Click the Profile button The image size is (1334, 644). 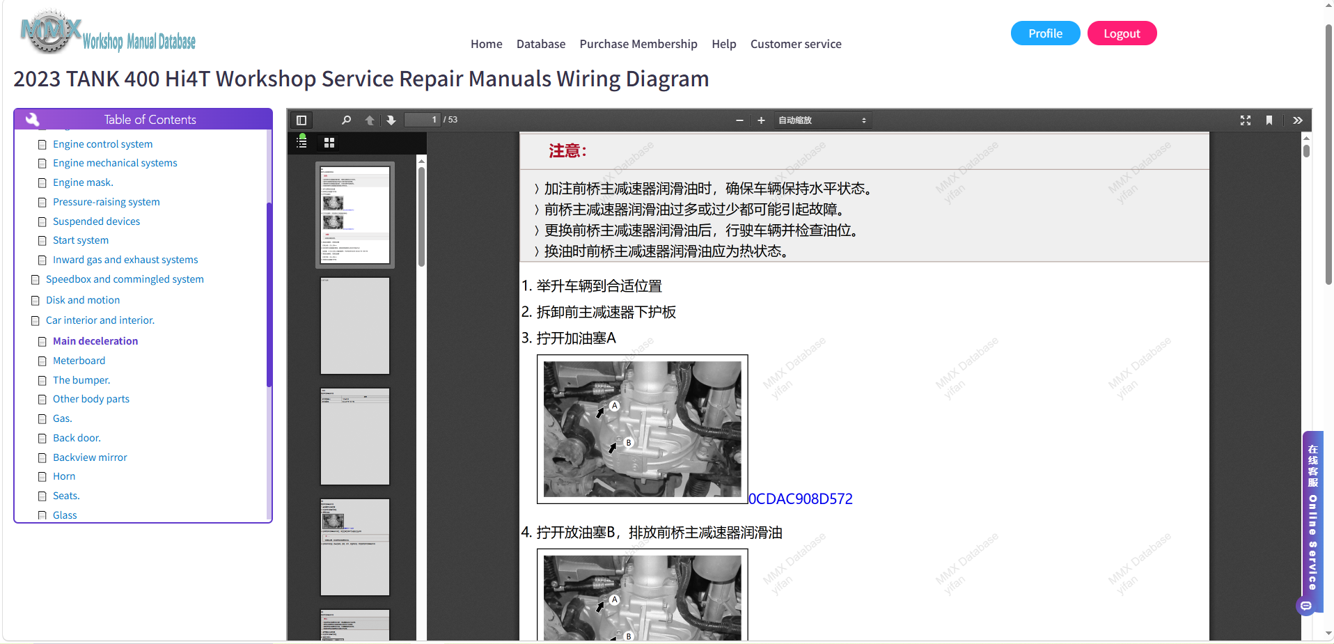pyautogui.click(x=1045, y=33)
